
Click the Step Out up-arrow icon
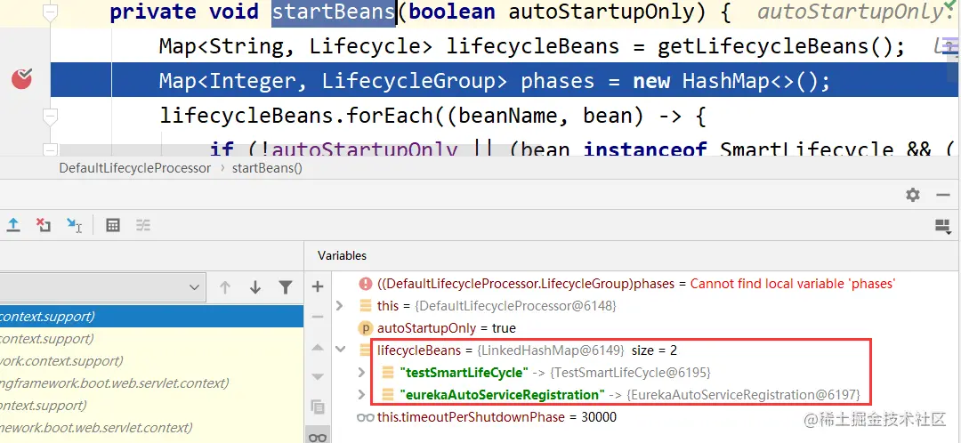pyautogui.click(x=12, y=225)
